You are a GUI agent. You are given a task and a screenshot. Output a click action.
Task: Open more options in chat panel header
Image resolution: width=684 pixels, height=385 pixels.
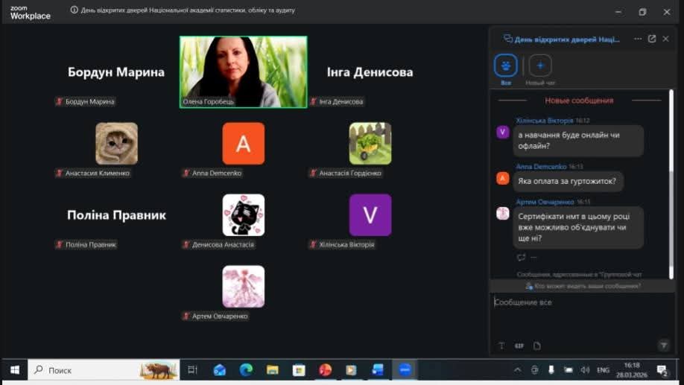pos(637,39)
